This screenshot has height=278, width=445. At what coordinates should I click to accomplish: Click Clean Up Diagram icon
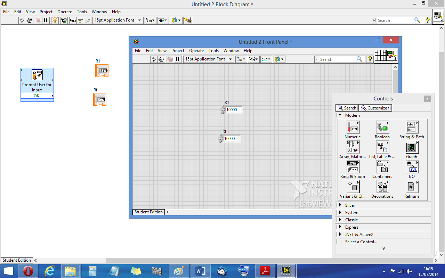pyautogui.click(x=188, y=20)
